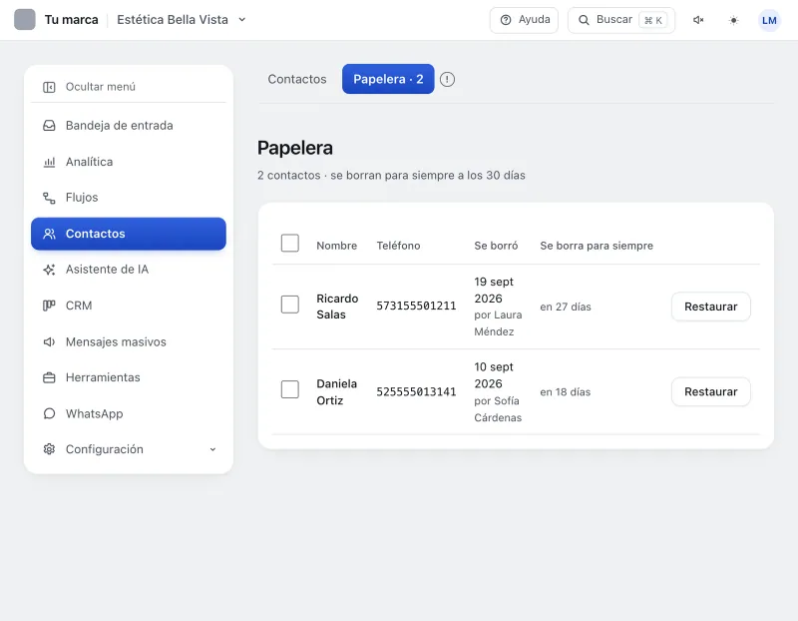Screen dimensions: 798x621
Task: Open Flujos in sidebar
Action: [x=129, y=197]
